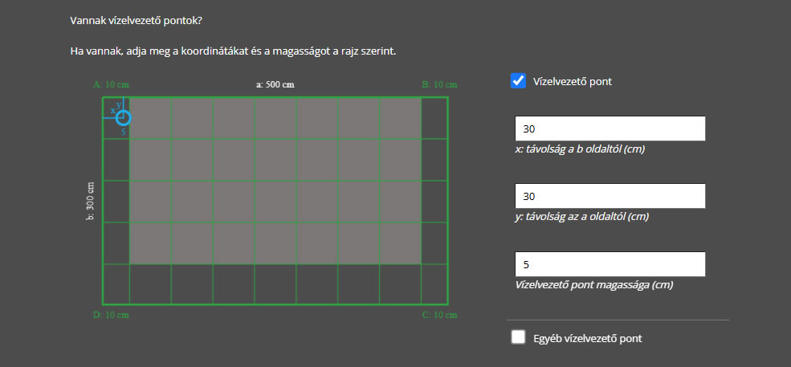791x367 pixels.
Task: Select the blue drain point circle marker
Action: pyautogui.click(x=123, y=117)
